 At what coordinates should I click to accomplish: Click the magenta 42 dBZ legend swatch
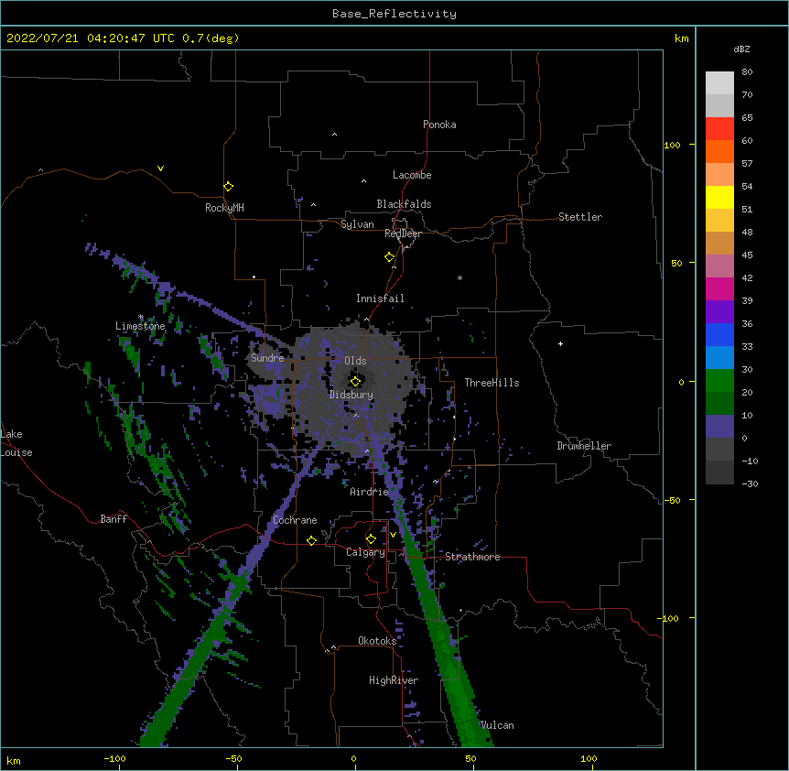[719, 288]
